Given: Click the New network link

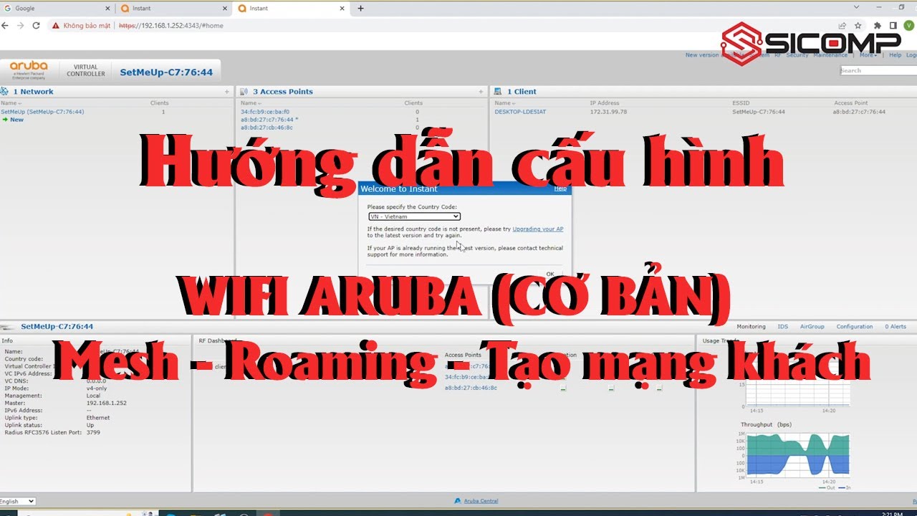Looking at the screenshot, I should pos(16,120).
